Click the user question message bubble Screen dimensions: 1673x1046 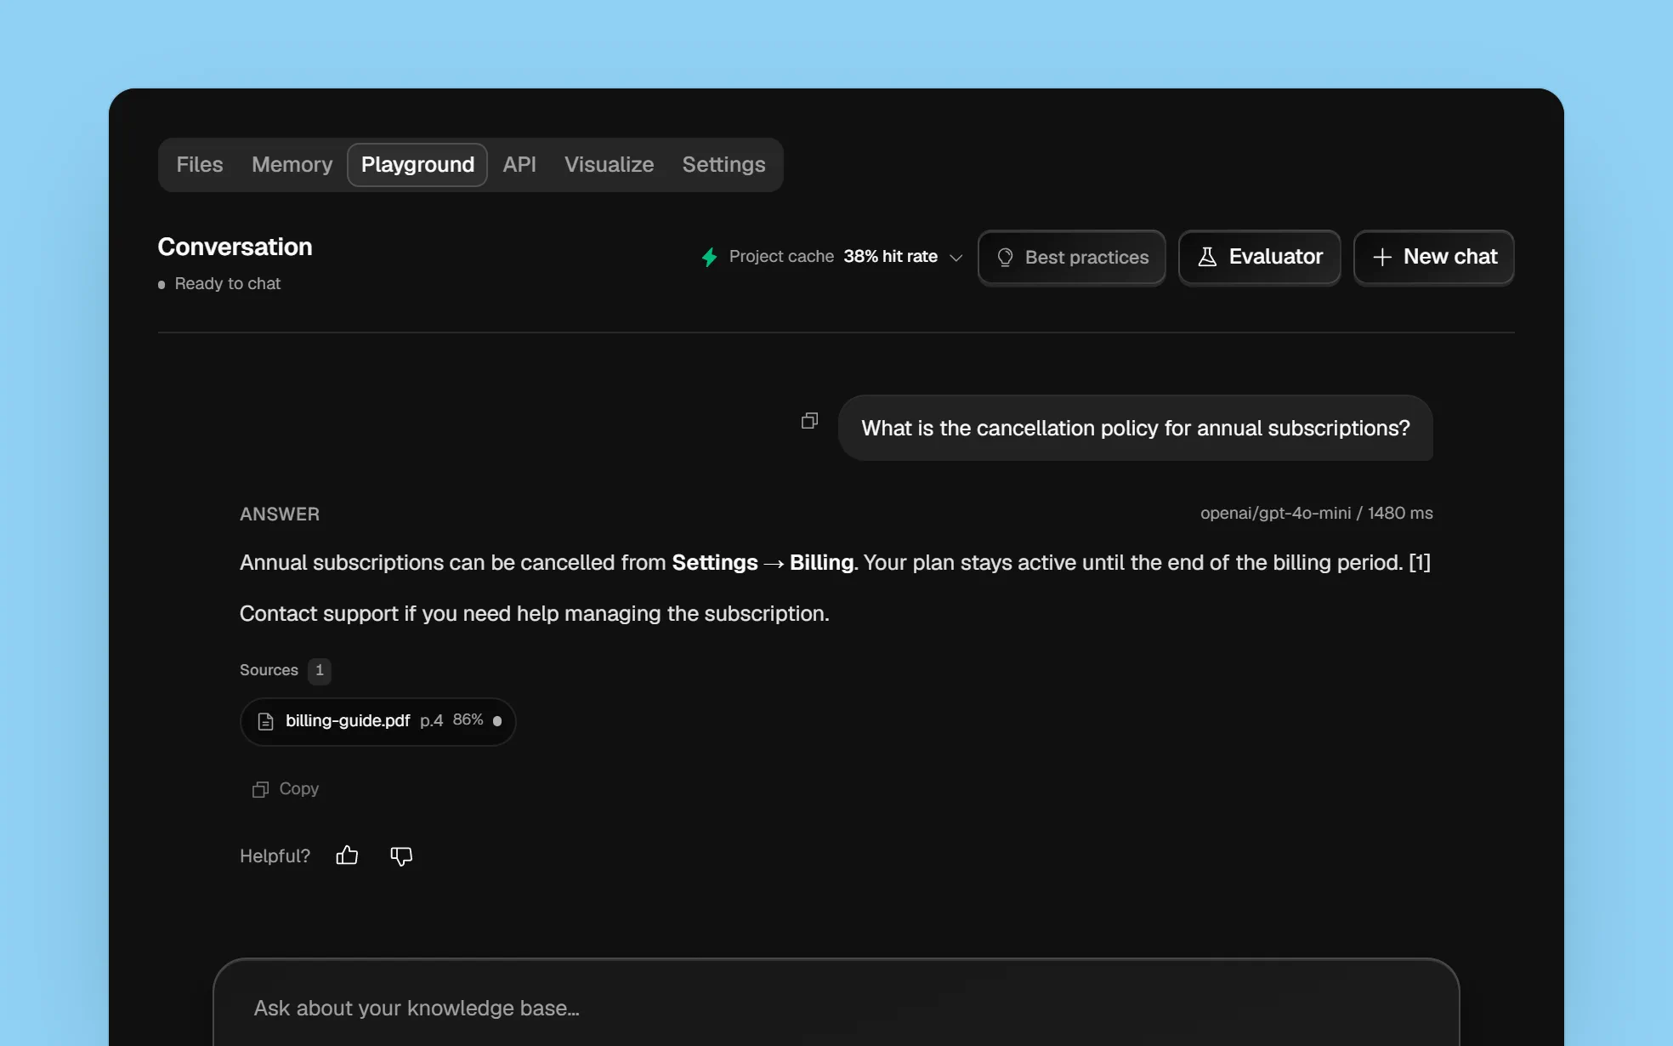tap(1135, 428)
